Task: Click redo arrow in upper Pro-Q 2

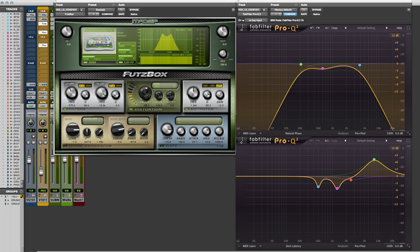Action: pyautogui.click(x=318, y=28)
